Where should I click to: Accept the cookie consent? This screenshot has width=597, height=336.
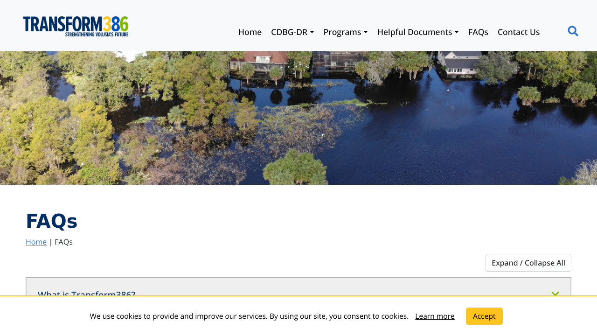(484, 316)
